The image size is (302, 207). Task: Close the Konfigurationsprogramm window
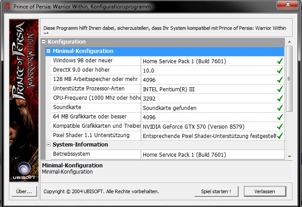(x=288, y=4)
